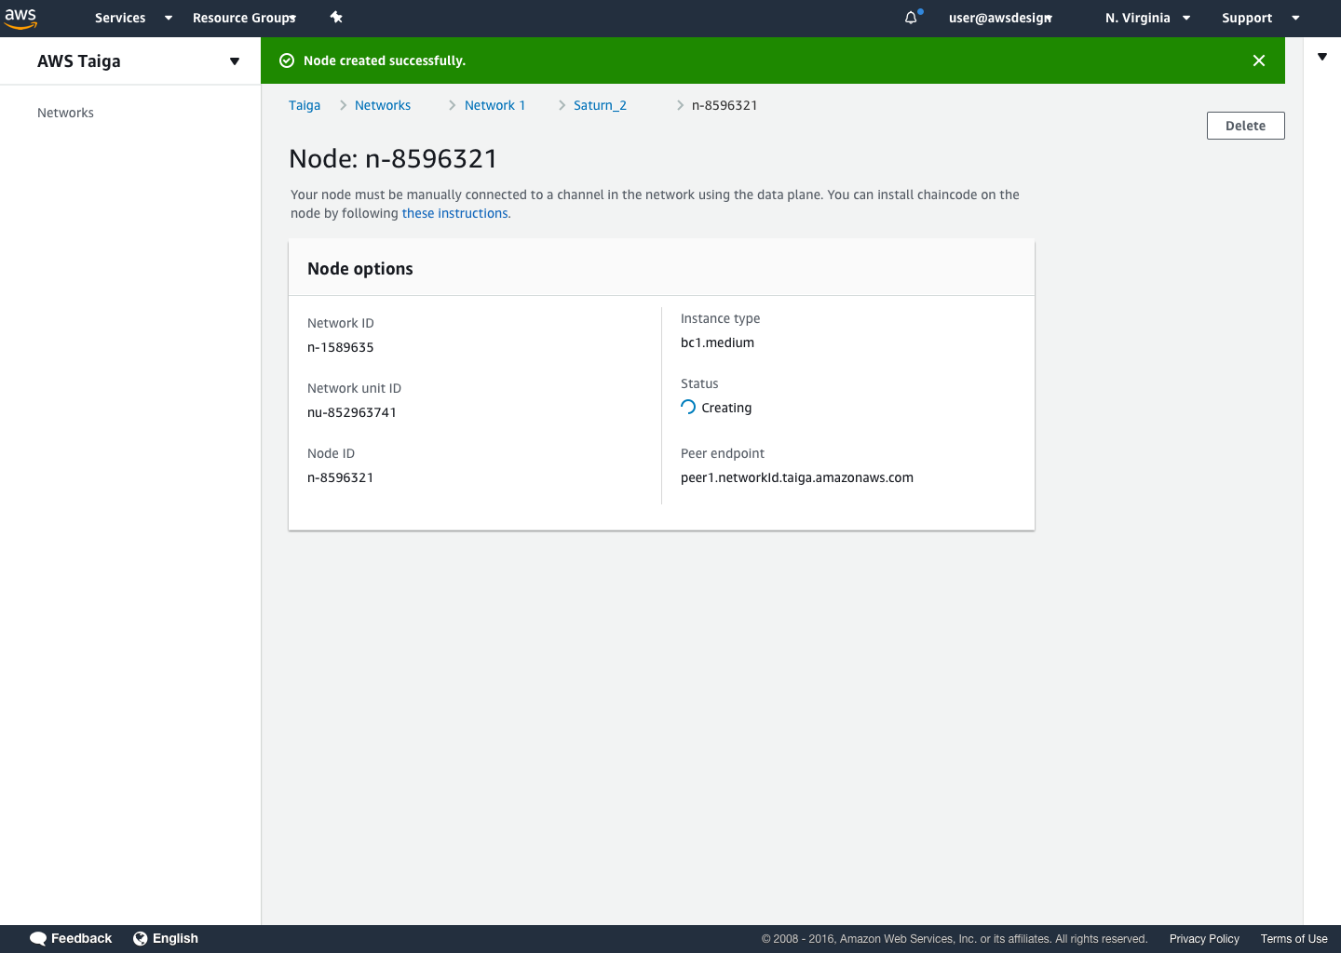Open the user@awsdesign account dropdown
1341x953 pixels.
(1000, 18)
